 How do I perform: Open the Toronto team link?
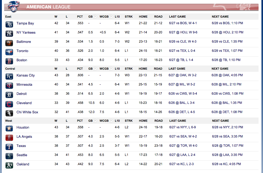tap(22, 51)
